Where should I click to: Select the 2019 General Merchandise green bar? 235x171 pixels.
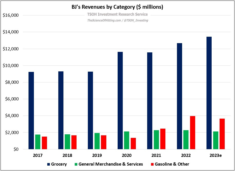(x=97, y=141)
